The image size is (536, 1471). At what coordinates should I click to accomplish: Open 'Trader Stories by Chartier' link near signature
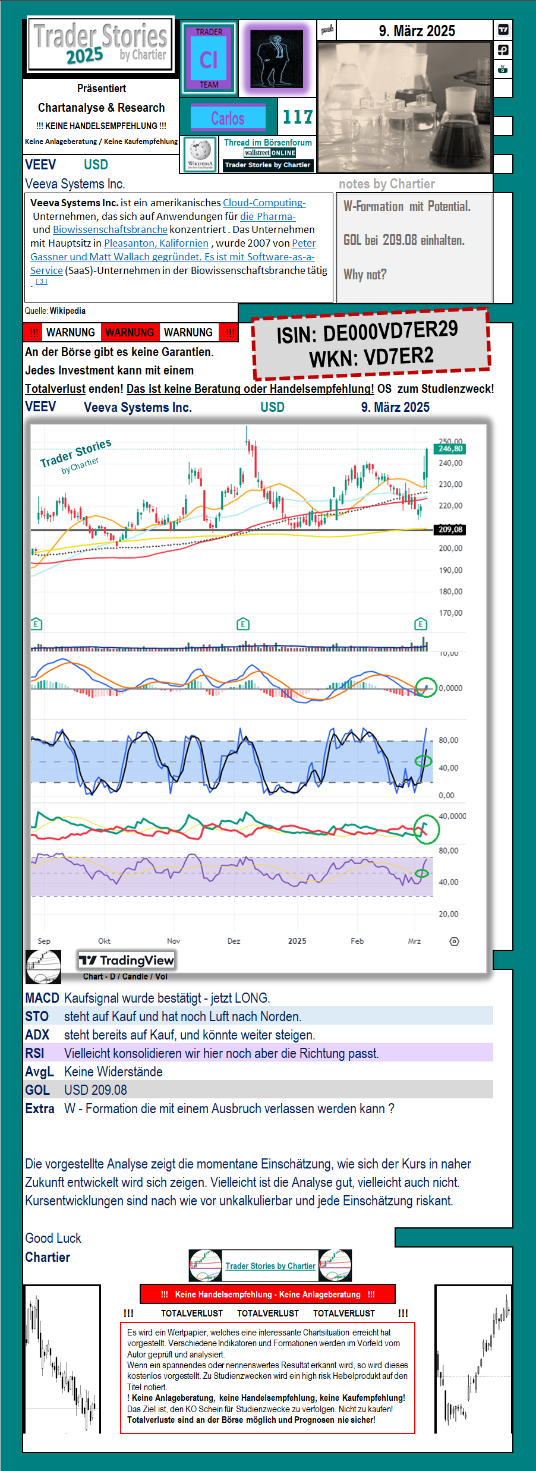270,1266
